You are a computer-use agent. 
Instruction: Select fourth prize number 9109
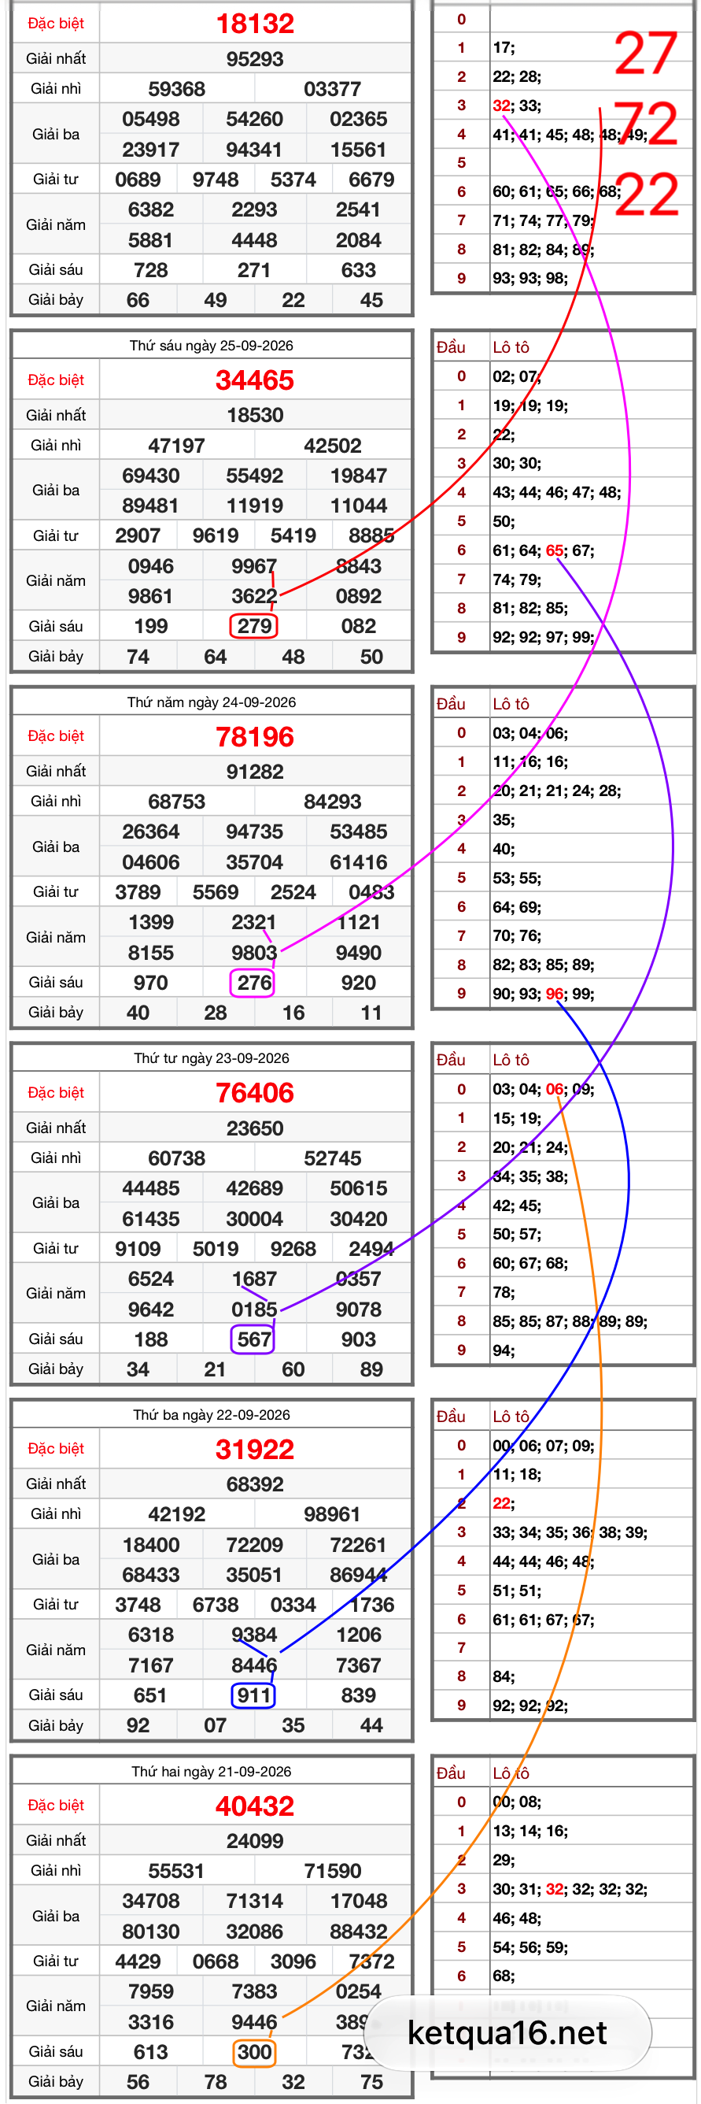[x=138, y=1249]
